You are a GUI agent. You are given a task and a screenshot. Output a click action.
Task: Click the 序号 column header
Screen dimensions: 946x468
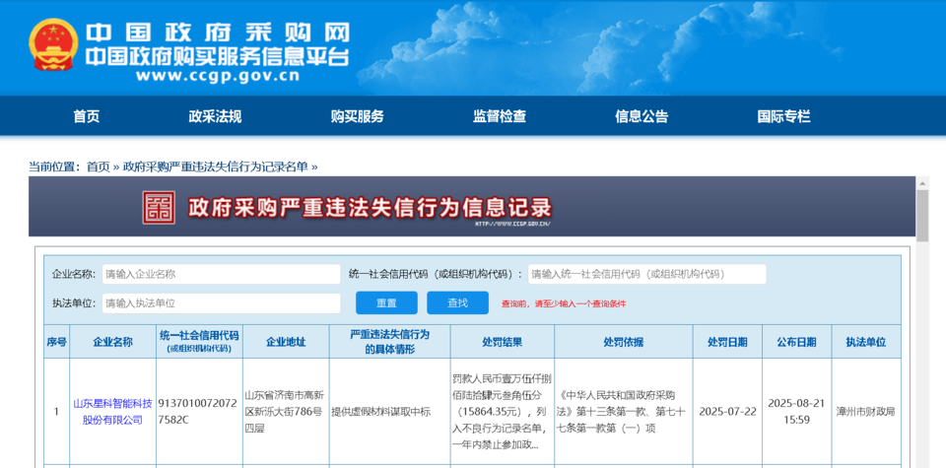tap(57, 342)
